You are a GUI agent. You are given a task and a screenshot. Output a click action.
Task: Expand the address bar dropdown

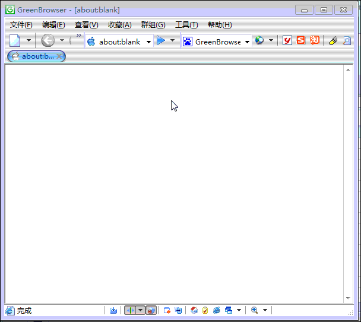tap(148, 42)
